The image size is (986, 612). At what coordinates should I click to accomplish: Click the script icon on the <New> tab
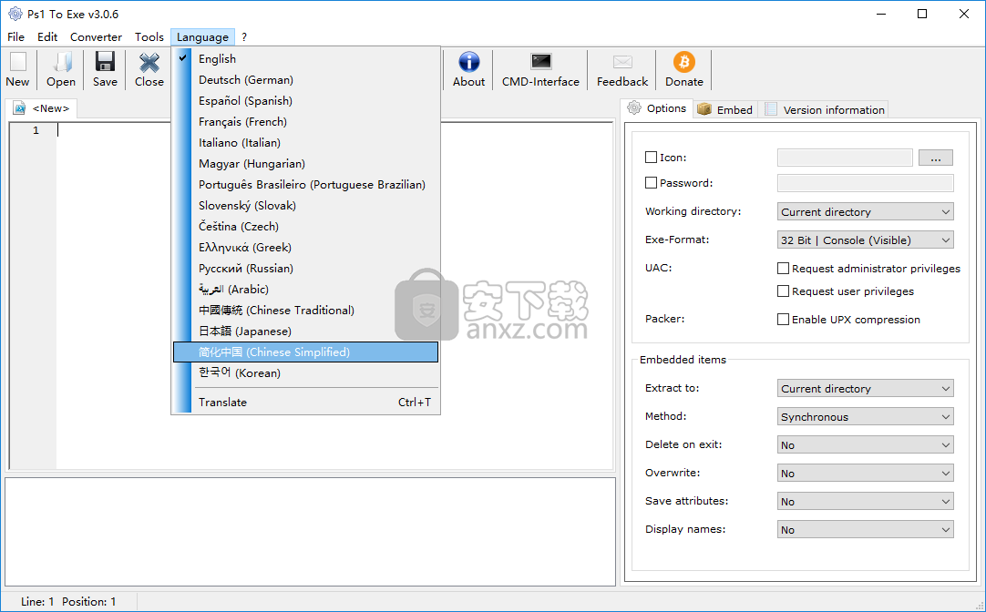(19, 108)
